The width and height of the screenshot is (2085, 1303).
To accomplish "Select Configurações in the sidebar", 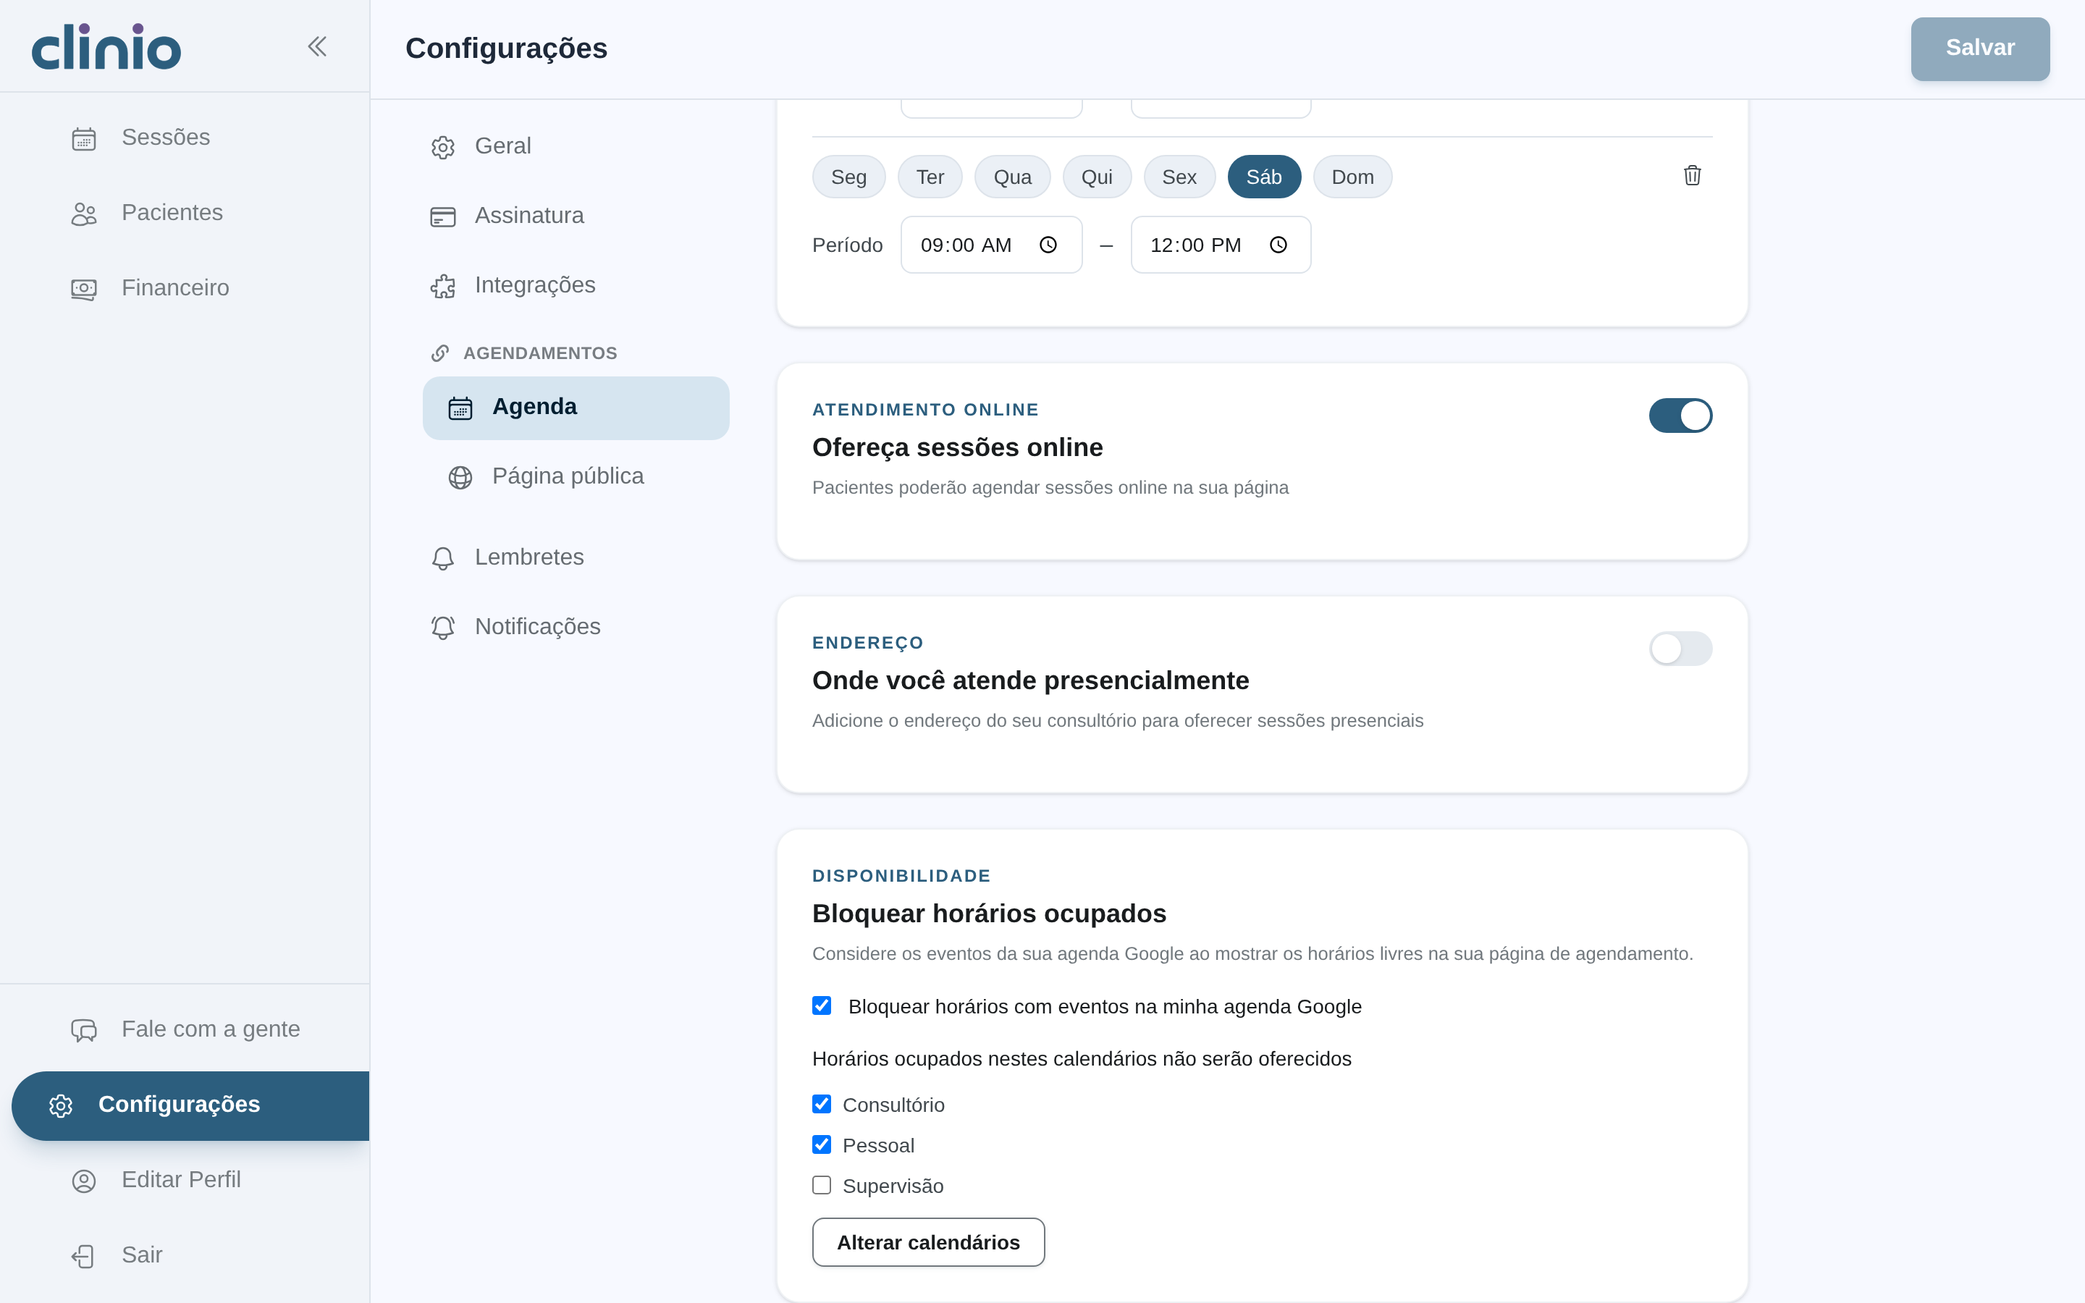I will click(190, 1105).
